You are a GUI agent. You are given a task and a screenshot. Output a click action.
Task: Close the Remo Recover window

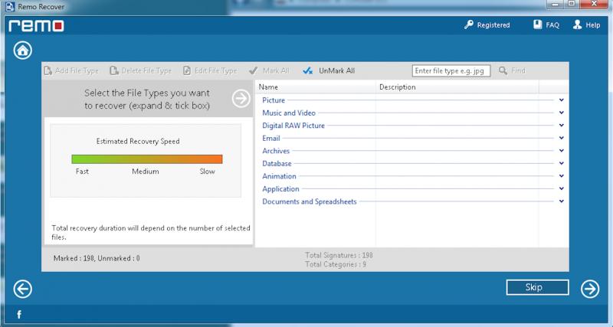pyautogui.click(x=594, y=4)
